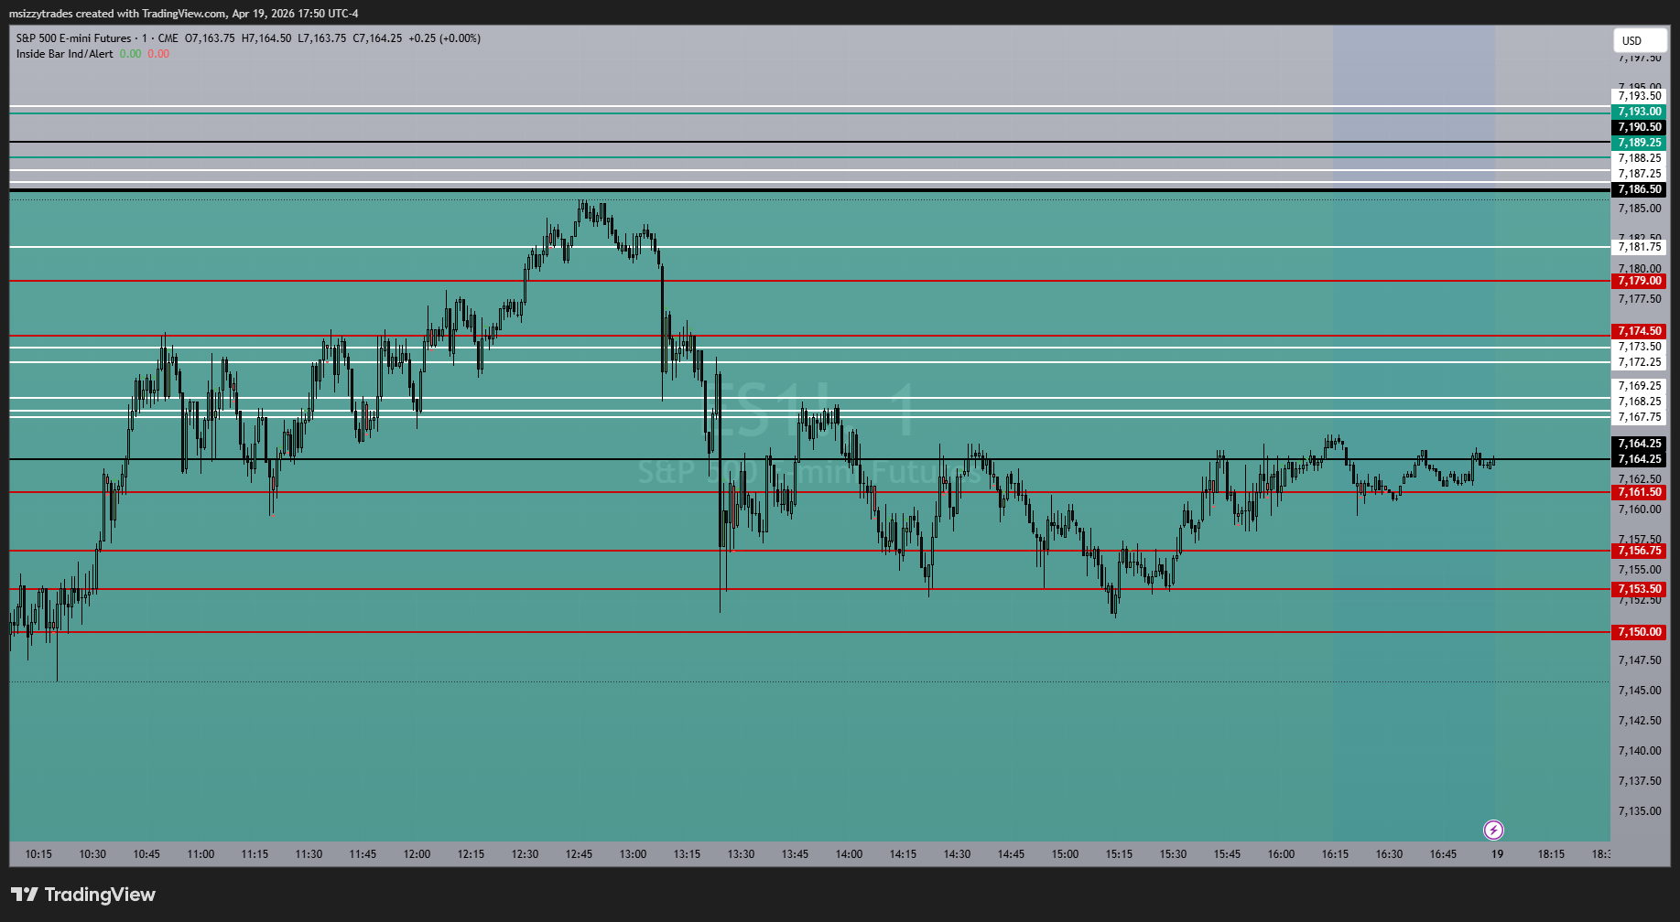
Task: Click the 10:45 time axis label
Action: [x=146, y=854]
